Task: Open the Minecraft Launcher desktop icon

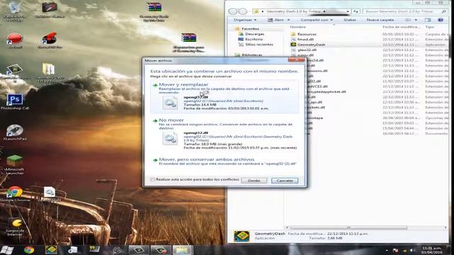Action: tap(14, 164)
